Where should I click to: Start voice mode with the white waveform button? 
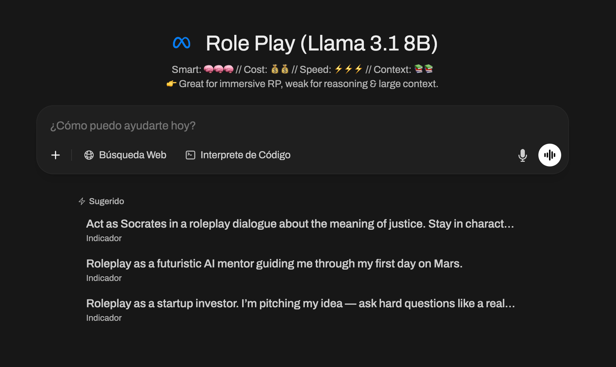tap(549, 155)
